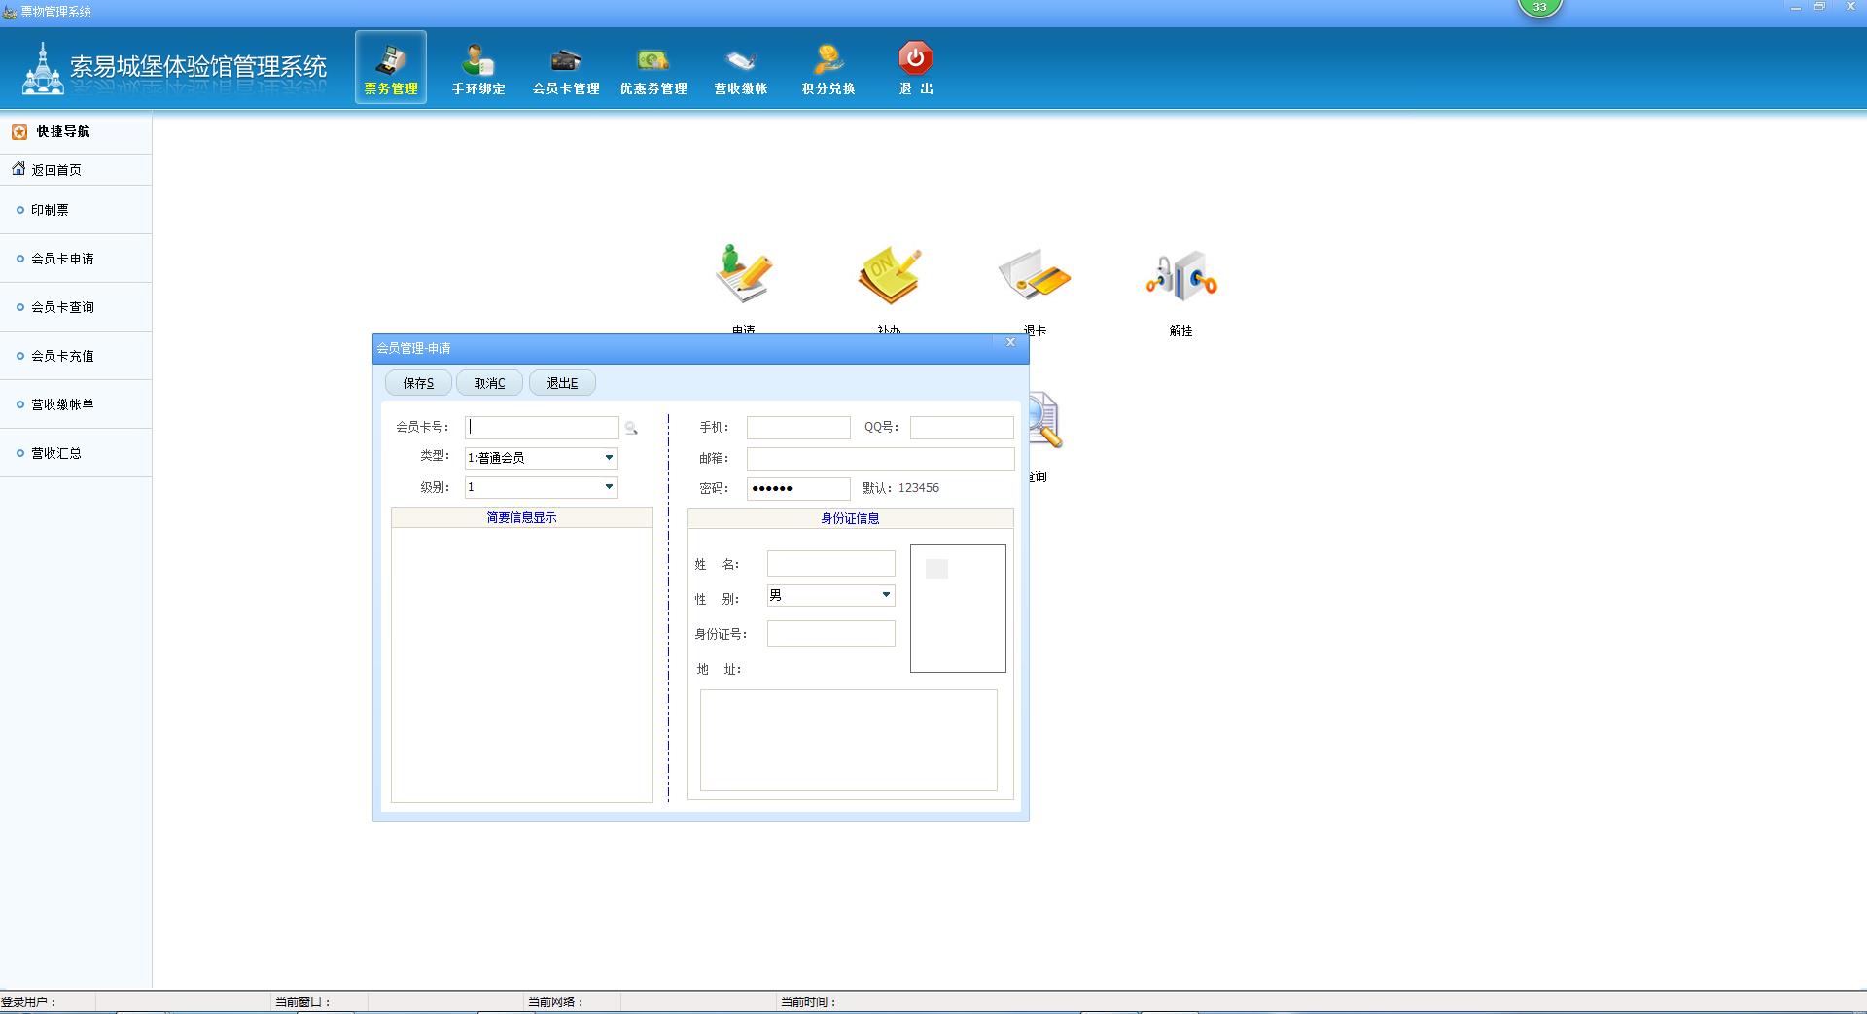Image resolution: width=1867 pixels, height=1014 pixels.
Task: Click the 邮箱 input field
Action: pos(879,459)
